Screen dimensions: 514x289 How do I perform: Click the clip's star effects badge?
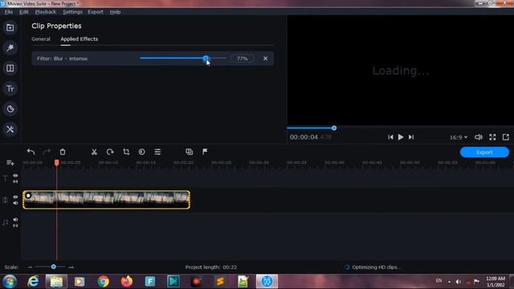point(28,196)
